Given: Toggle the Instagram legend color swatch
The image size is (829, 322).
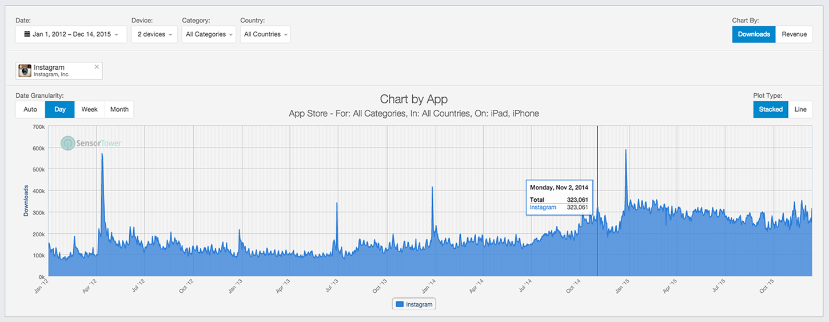Looking at the screenshot, I should [x=400, y=304].
